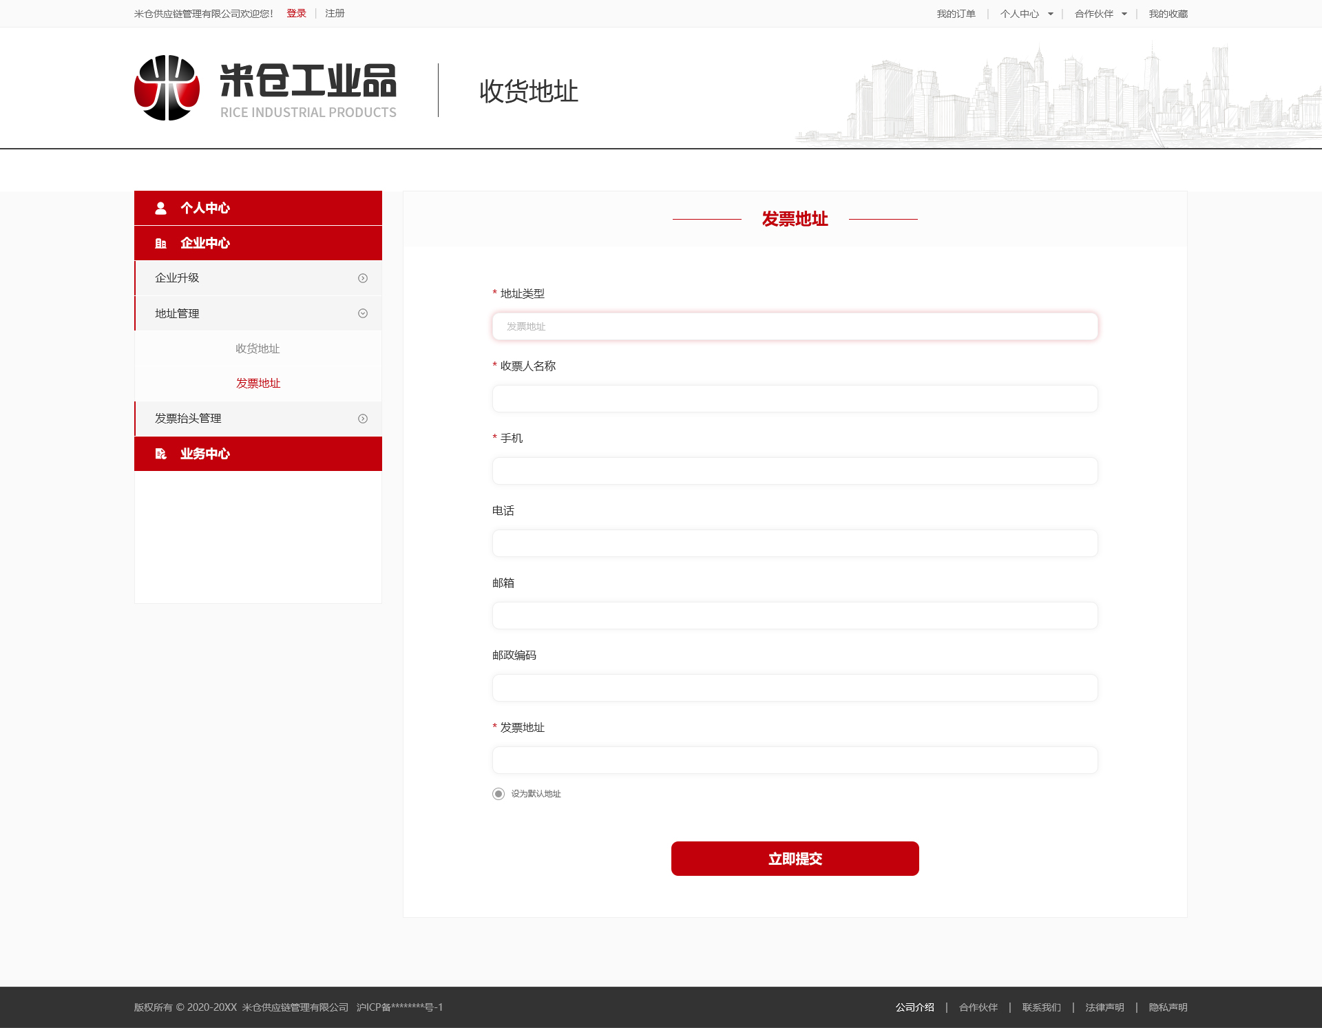Image resolution: width=1322 pixels, height=1028 pixels.
Task: Click the 地址类型 input showing 发票地址 placeholder
Action: tap(795, 326)
